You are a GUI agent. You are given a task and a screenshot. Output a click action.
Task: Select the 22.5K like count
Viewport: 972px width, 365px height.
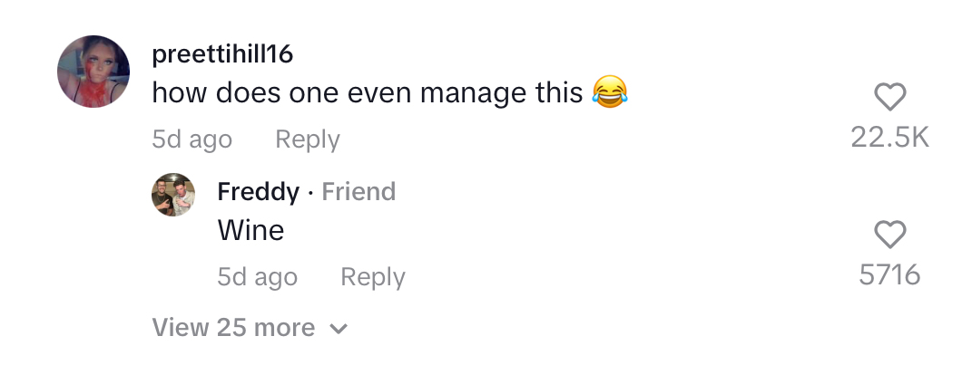[889, 137]
